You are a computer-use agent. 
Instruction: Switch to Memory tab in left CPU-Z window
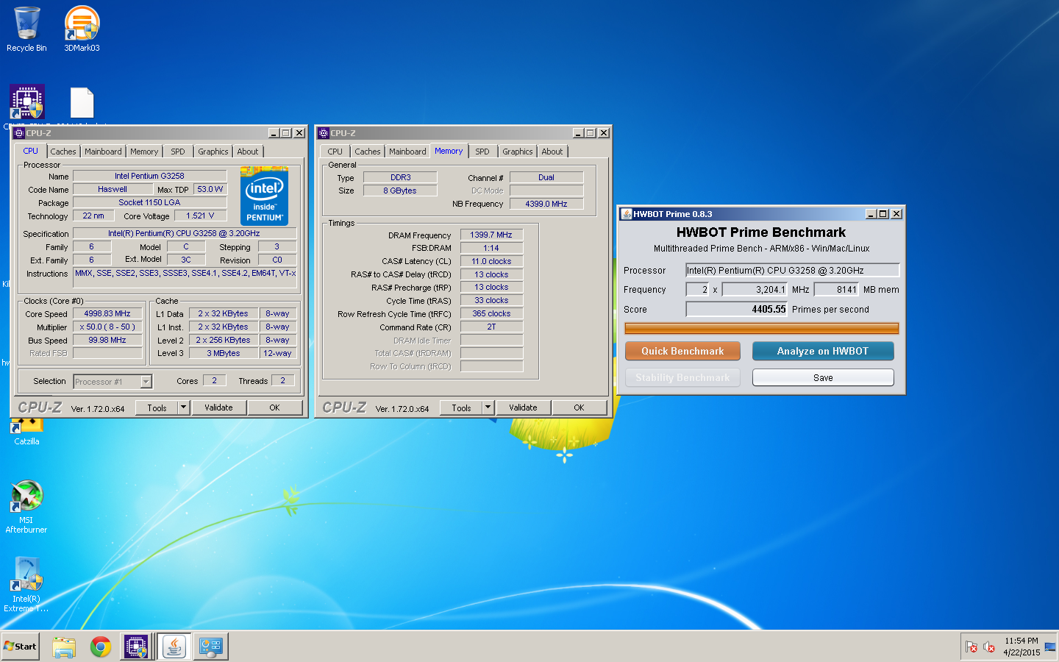[144, 152]
